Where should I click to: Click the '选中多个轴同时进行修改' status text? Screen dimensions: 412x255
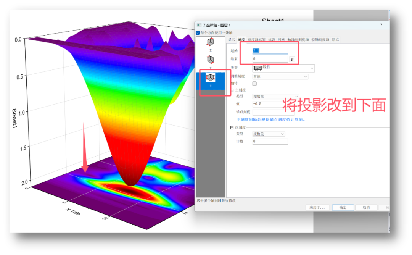pos(216,200)
